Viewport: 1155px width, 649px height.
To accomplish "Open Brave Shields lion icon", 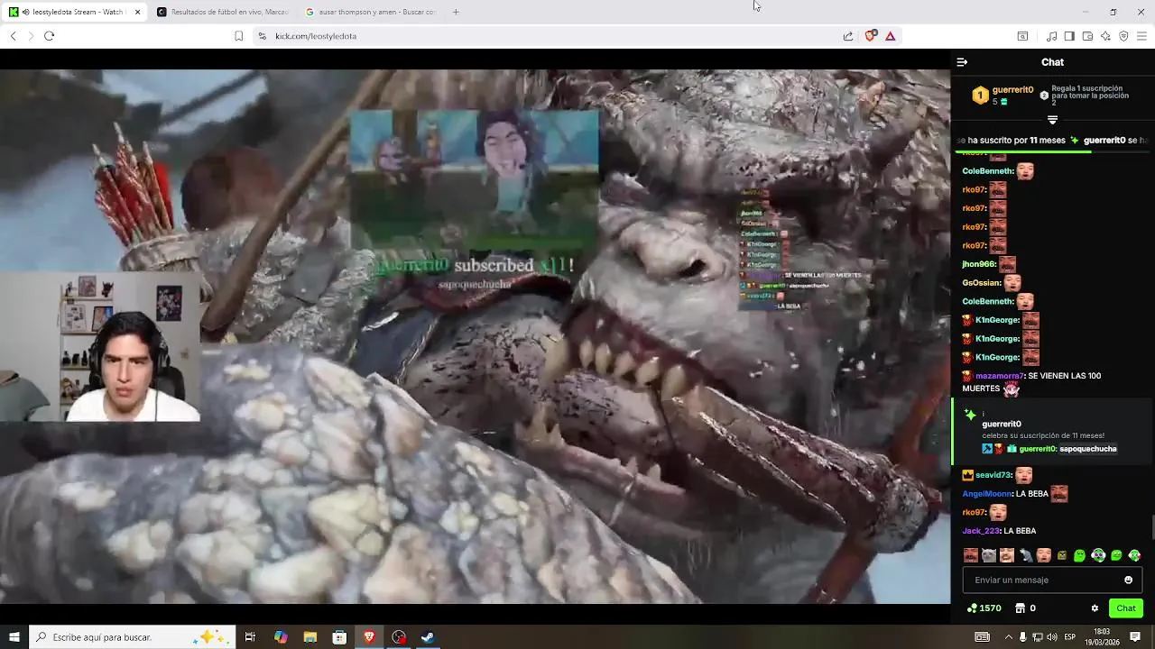I will [x=871, y=36].
